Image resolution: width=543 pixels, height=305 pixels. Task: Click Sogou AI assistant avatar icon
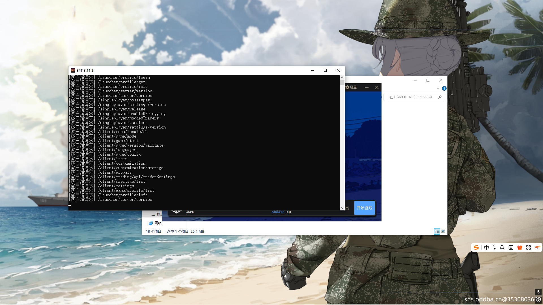[537, 247]
